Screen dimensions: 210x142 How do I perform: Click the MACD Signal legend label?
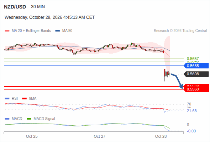44,119
